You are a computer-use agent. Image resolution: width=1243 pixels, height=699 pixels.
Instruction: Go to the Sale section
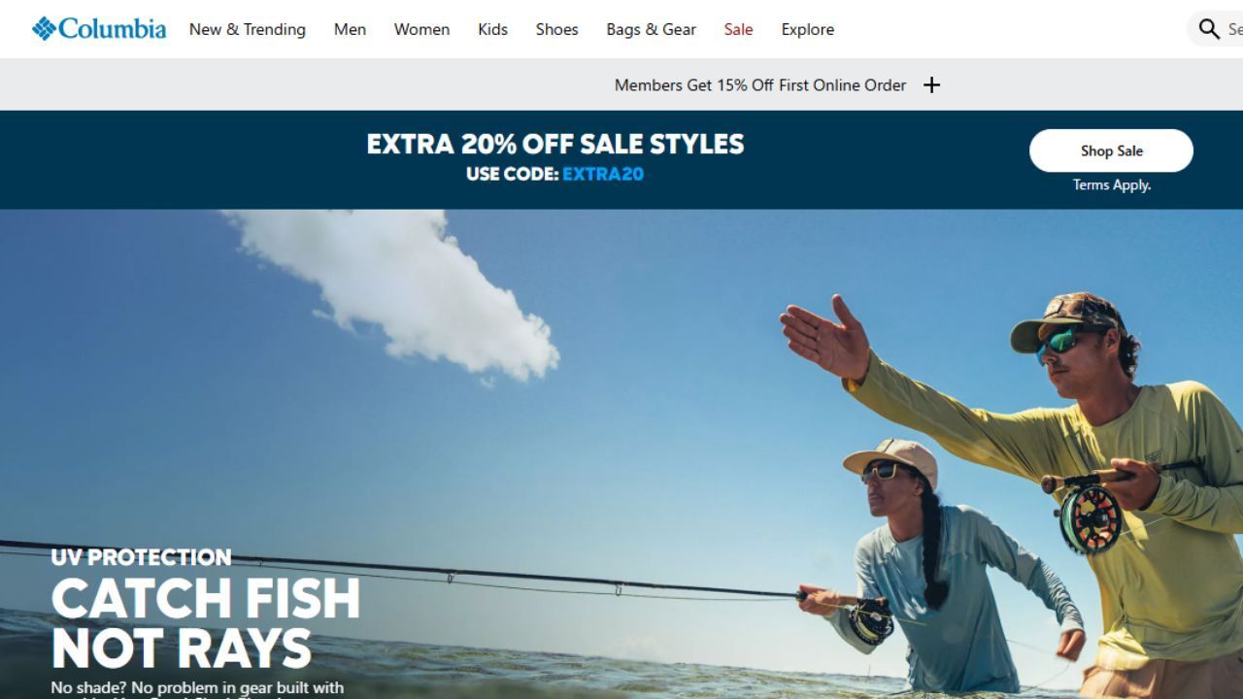(x=738, y=29)
